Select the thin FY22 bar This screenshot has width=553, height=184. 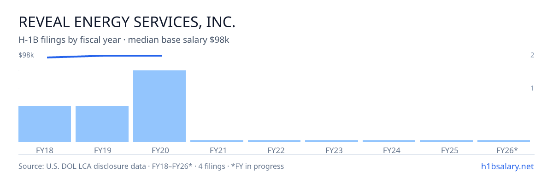[x=274, y=141]
